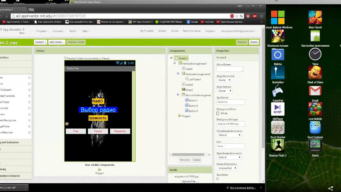The image size is (341, 192).
Task: Click Components panel horizontal scrollbar
Action: 188,155
